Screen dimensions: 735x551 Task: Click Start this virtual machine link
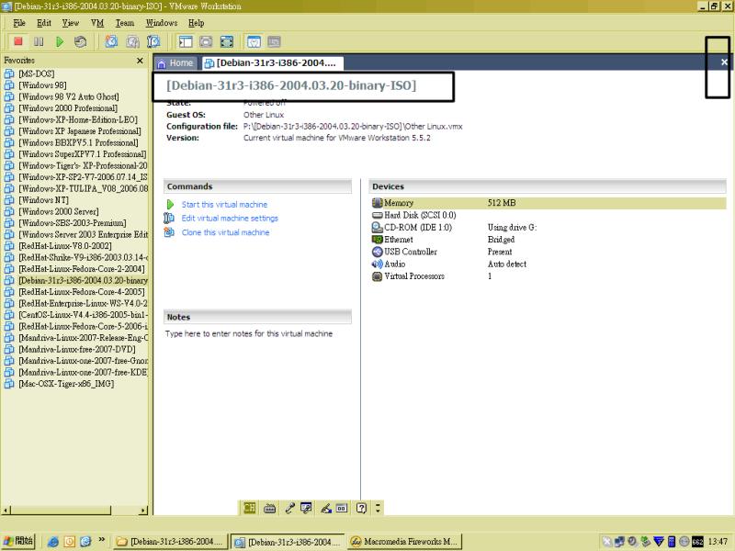click(224, 205)
